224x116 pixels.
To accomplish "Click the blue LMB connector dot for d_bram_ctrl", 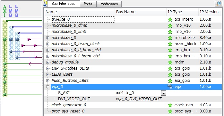I will click(x=11, y=52).
